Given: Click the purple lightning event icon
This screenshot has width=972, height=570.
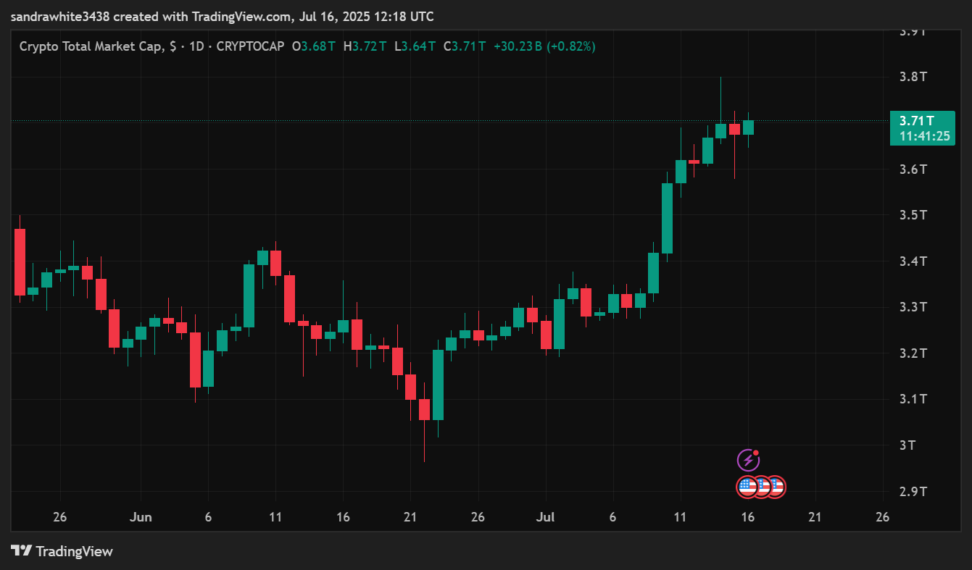Looking at the screenshot, I should [x=748, y=460].
